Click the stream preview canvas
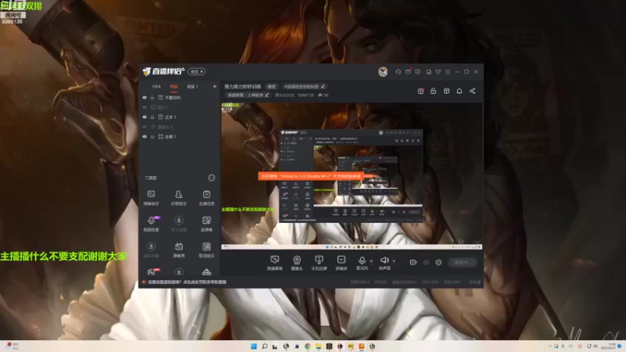Image resolution: width=626 pixels, height=352 pixels. [x=351, y=176]
